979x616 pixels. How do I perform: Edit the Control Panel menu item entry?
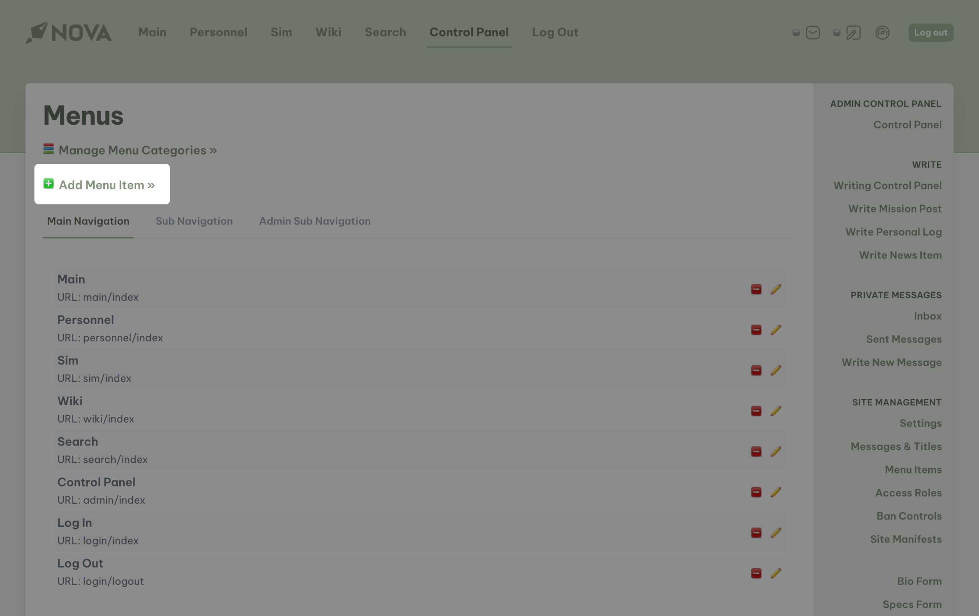(776, 492)
